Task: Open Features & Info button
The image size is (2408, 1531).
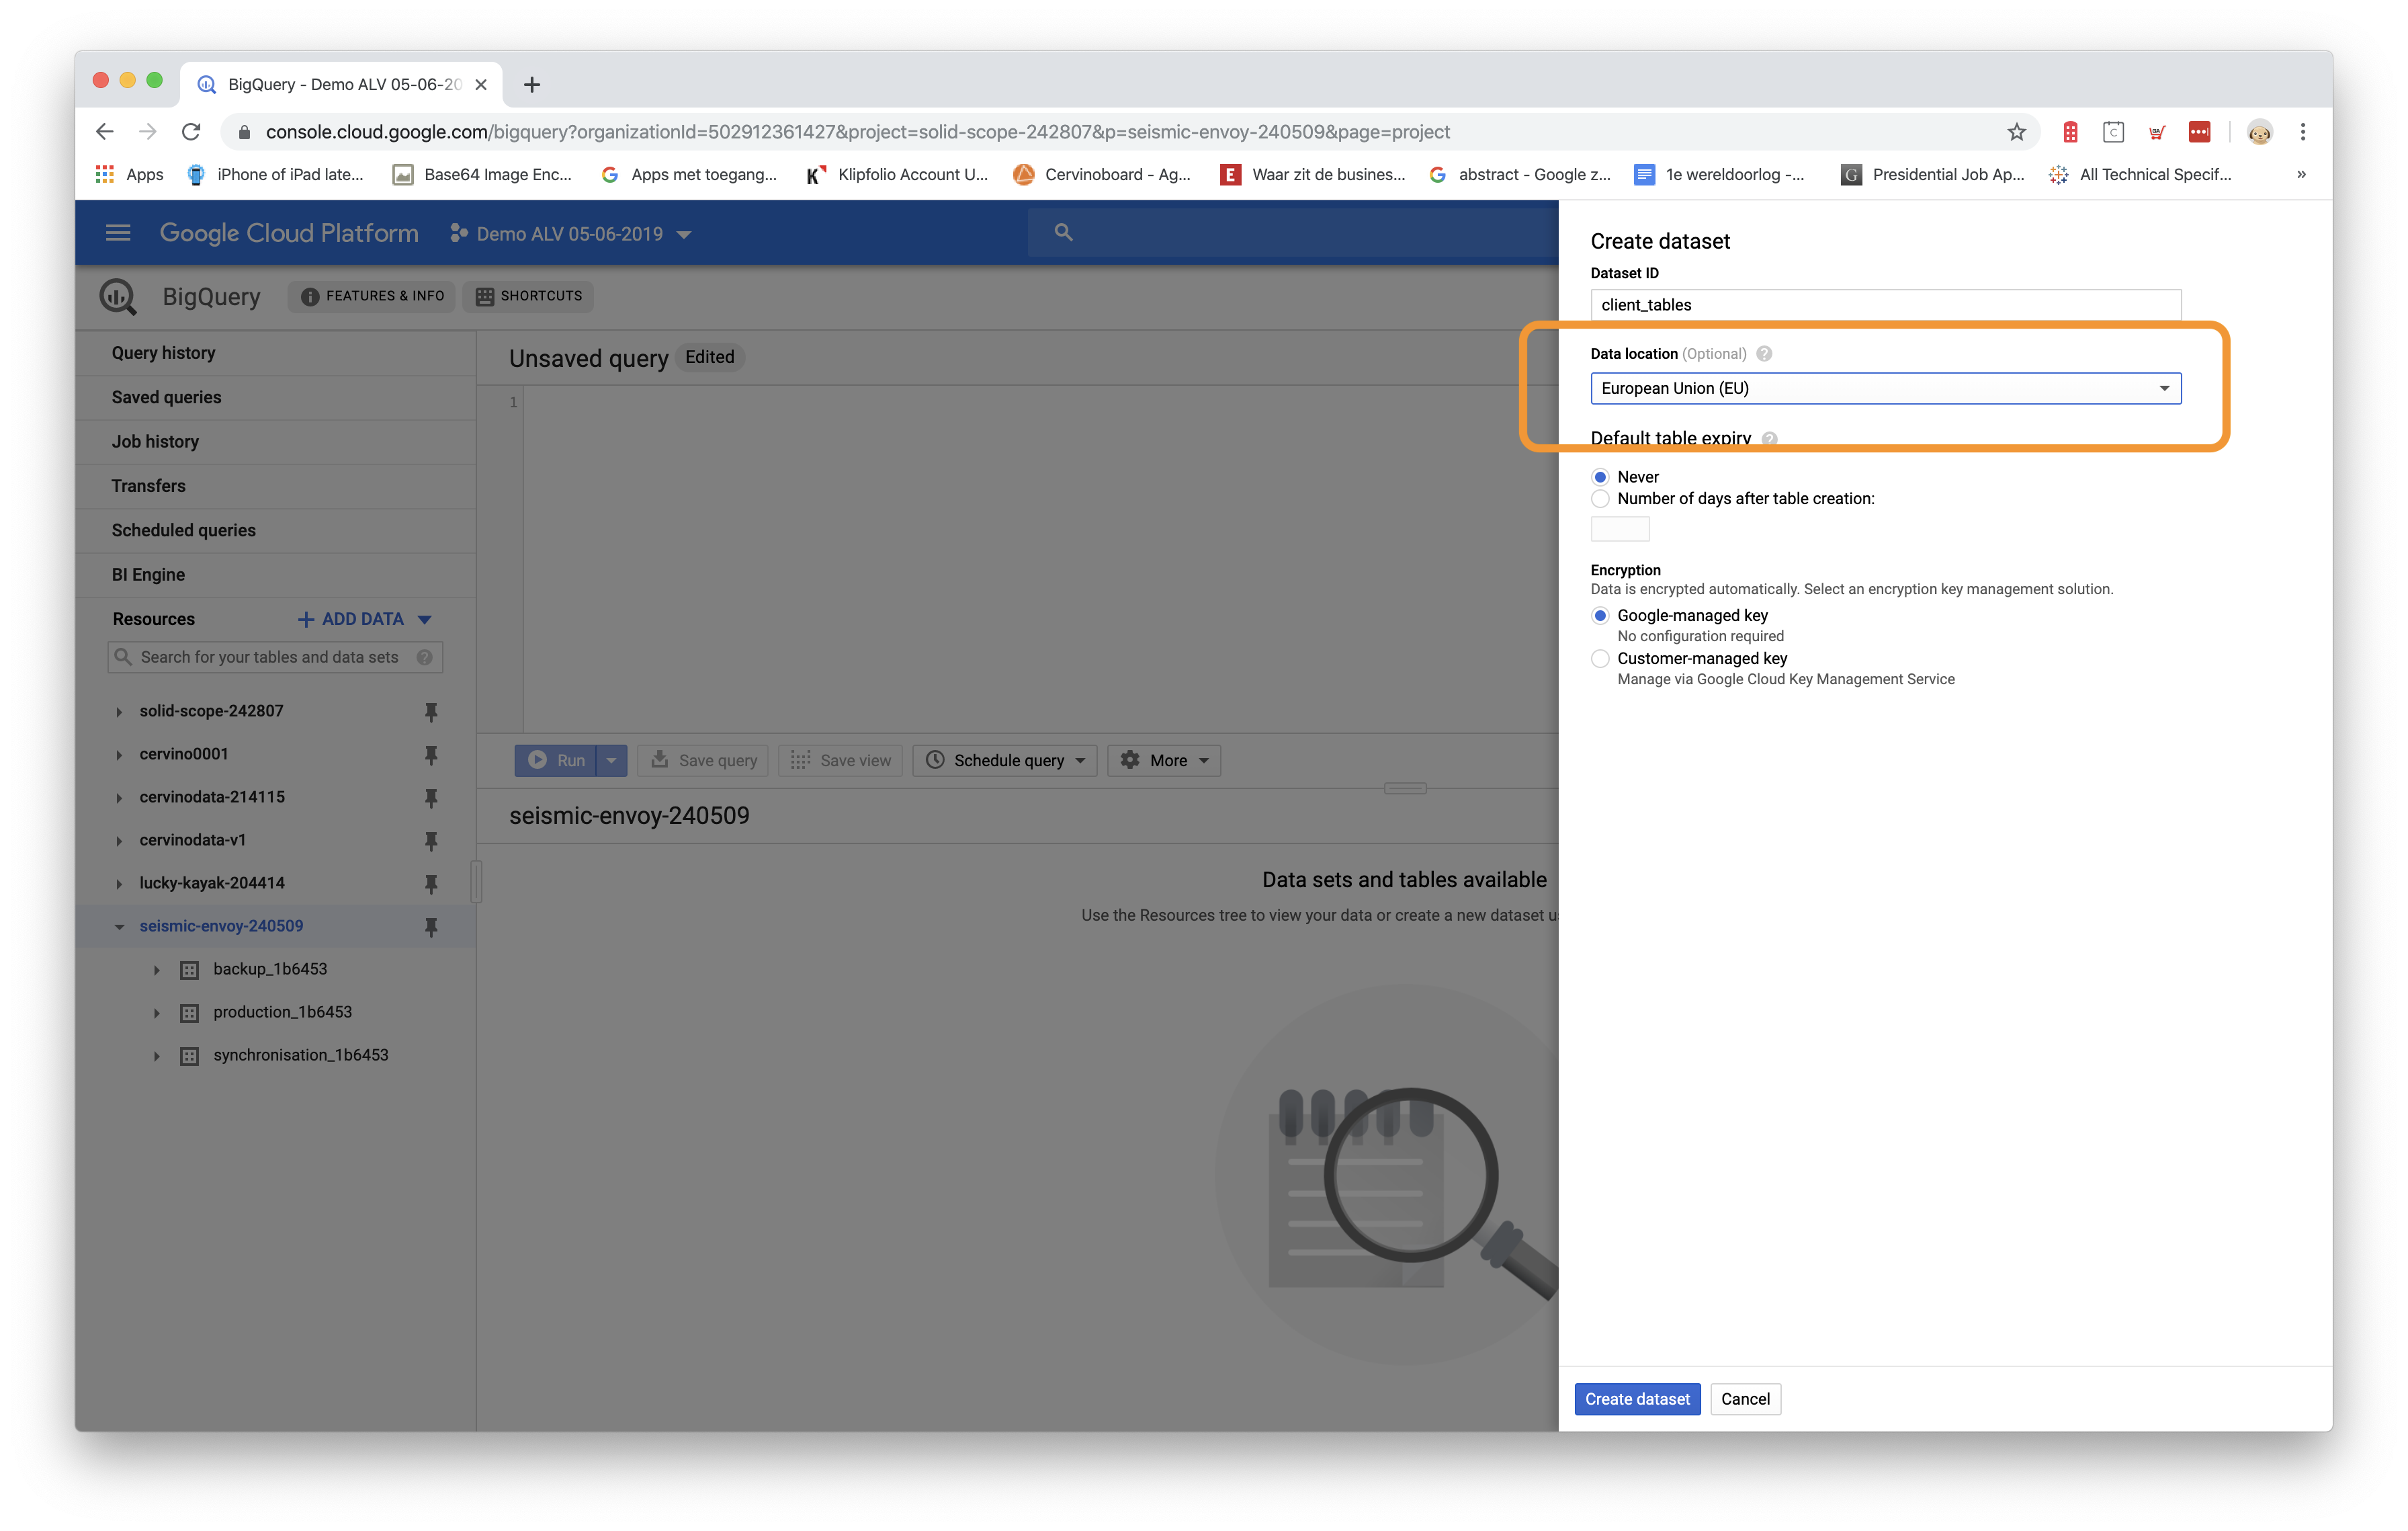Action: point(372,296)
